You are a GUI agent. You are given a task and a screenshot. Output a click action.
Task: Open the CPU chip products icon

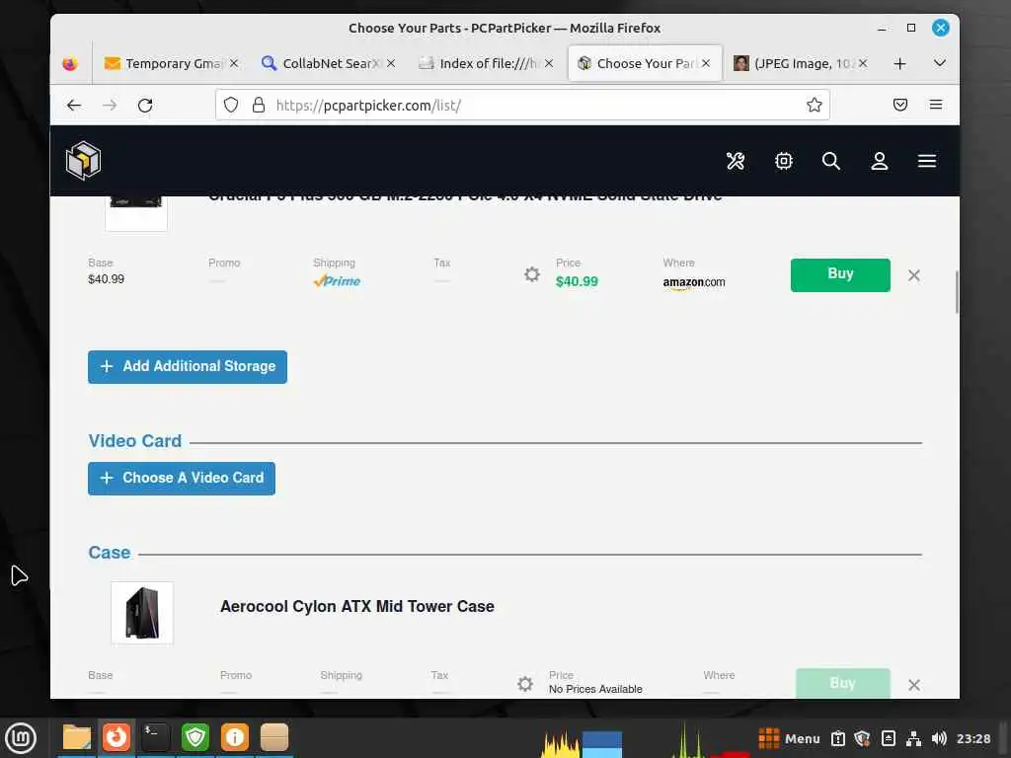[783, 161]
